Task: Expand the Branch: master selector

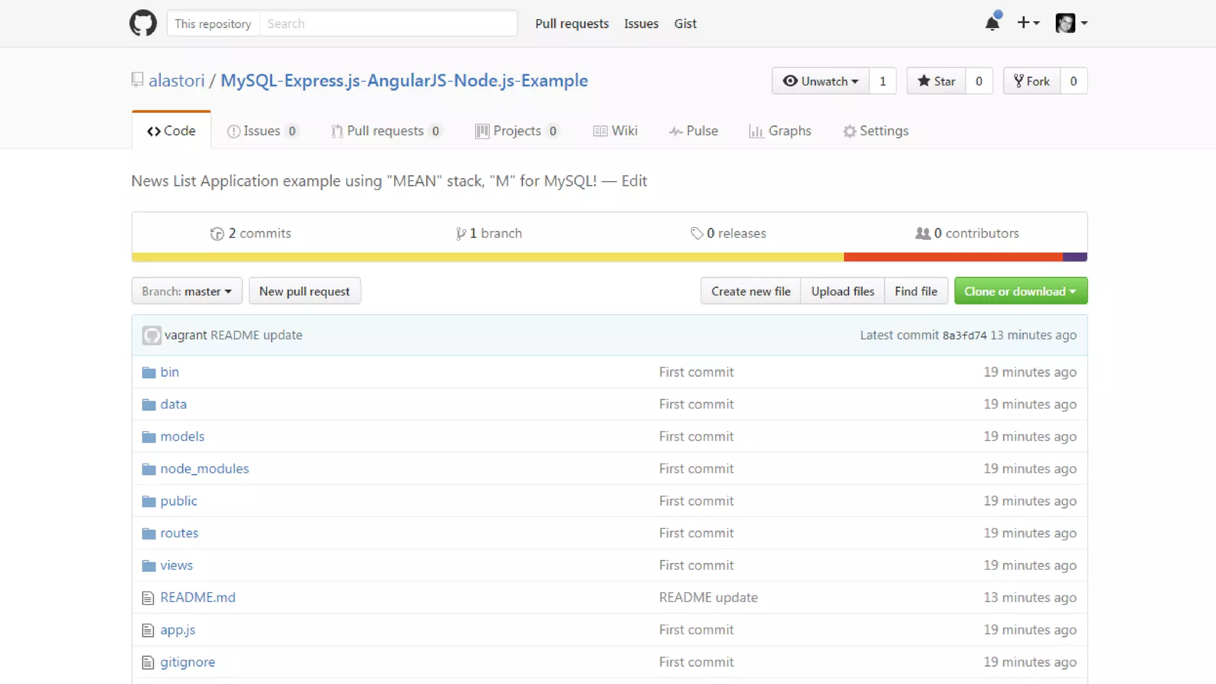Action: [186, 291]
